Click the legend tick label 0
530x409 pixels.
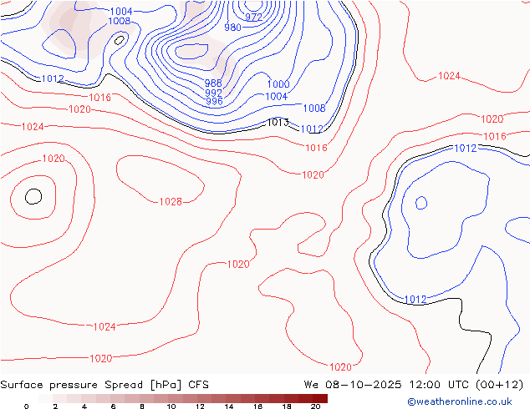click(x=27, y=406)
